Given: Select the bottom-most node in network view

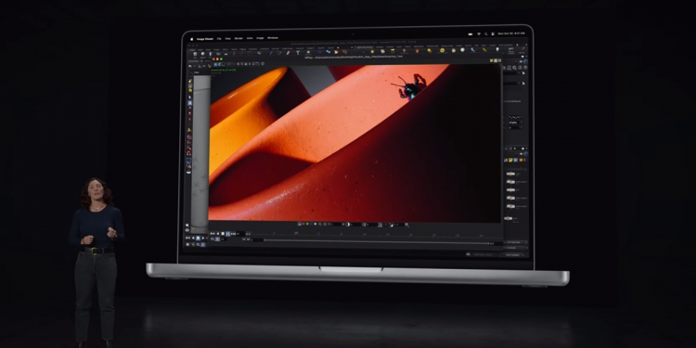Looking at the screenshot, I should pos(509,218).
